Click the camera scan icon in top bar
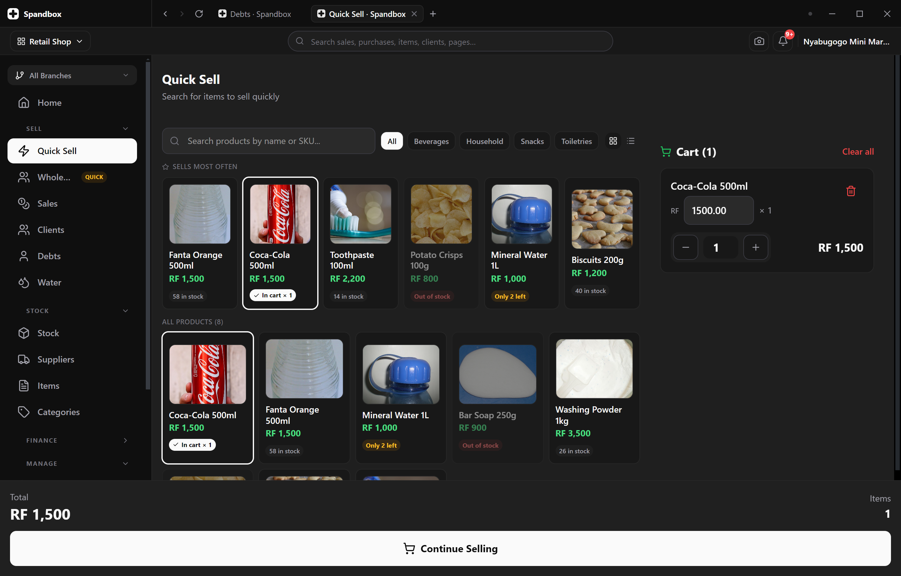 coord(759,41)
